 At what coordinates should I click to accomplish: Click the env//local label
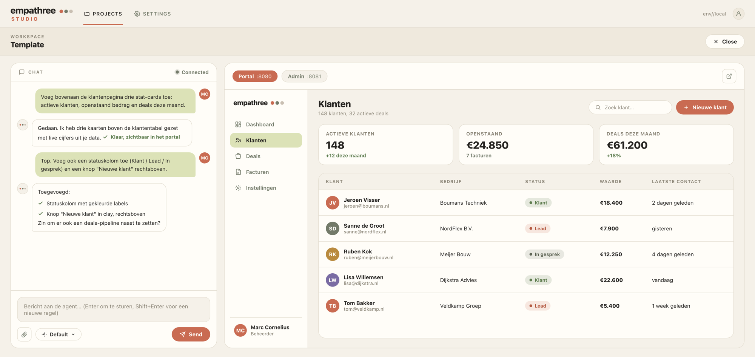[714, 14]
